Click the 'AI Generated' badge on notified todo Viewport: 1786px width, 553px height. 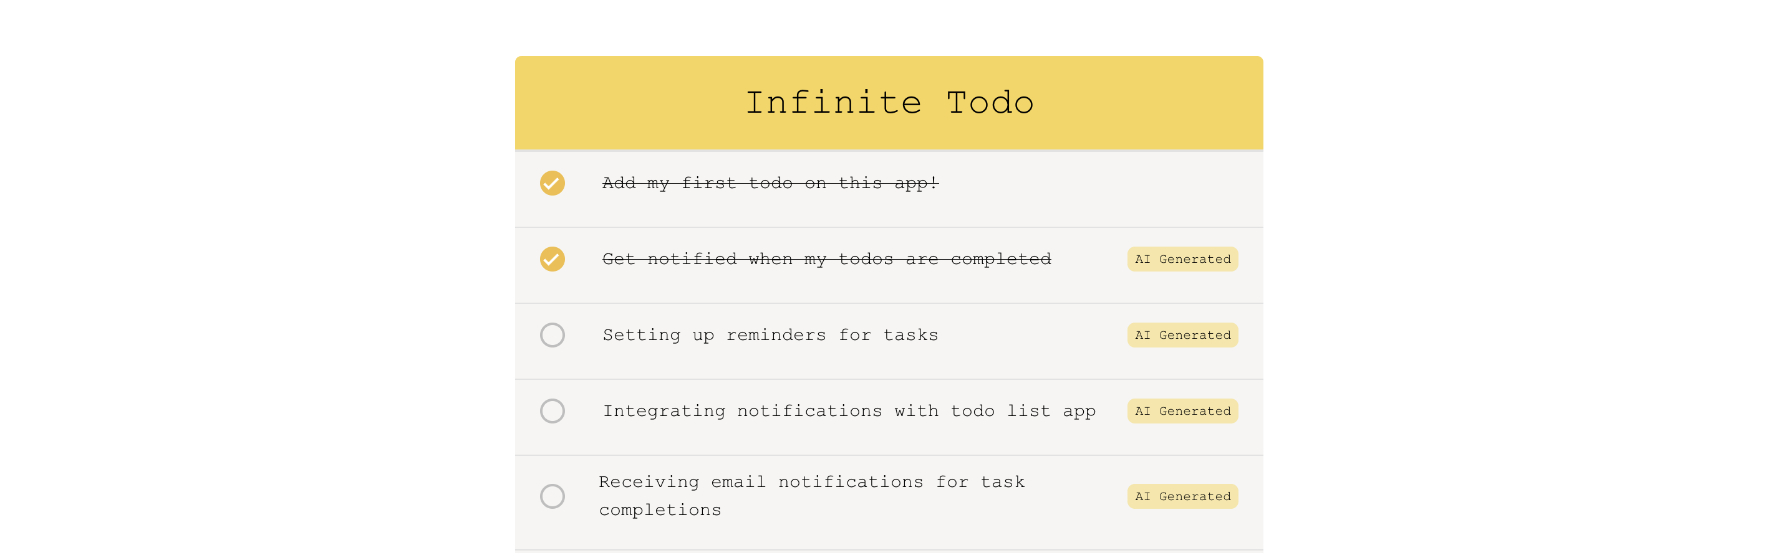1182,259
